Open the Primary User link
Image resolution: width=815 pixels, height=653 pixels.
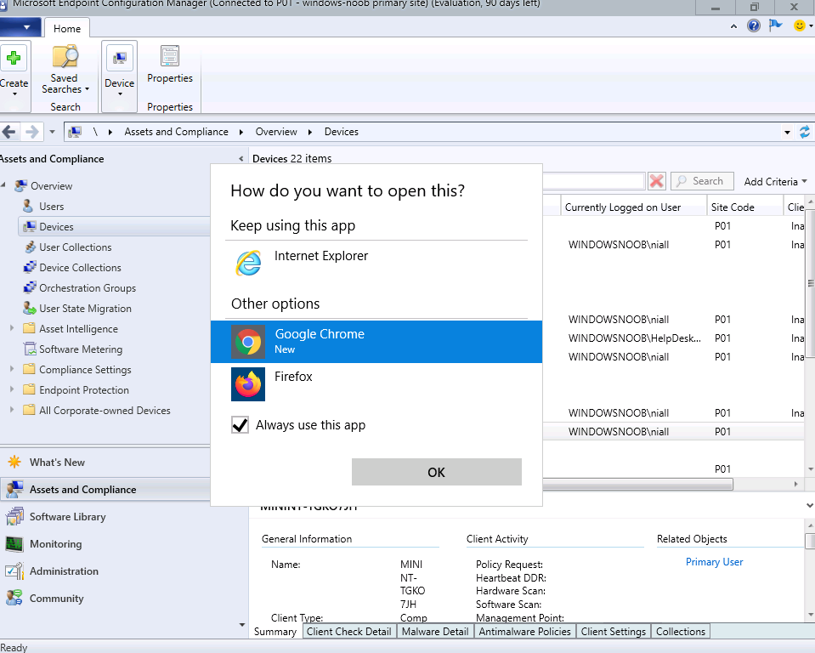point(714,562)
